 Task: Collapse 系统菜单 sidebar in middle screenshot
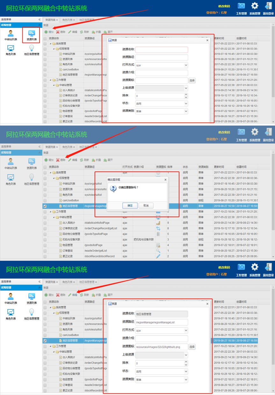pyautogui.click(x=40, y=147)
